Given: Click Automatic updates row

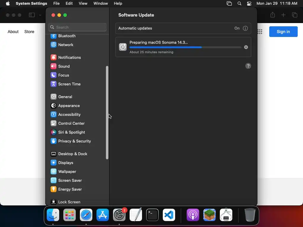Looking at the screenshot, I should coord(183,28).
